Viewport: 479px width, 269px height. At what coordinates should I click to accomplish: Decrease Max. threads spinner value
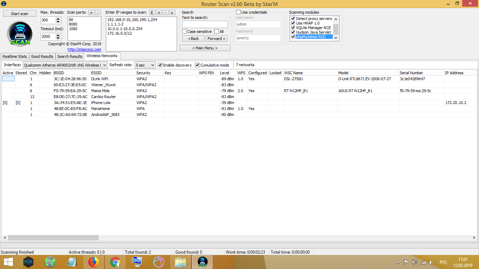point(58,22)
